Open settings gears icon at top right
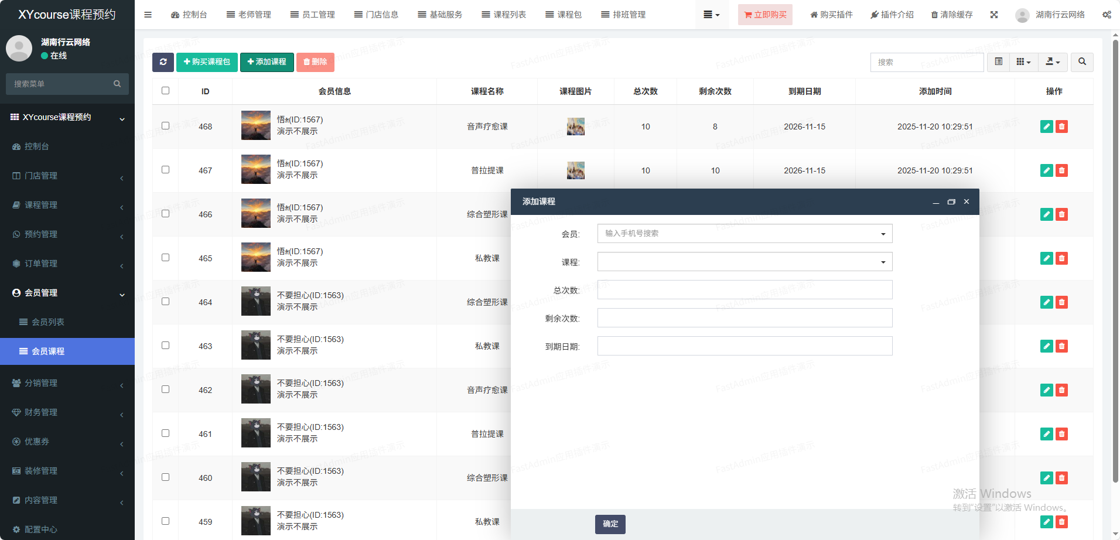The image size is (1120, 540). (x=1107, y=15)
